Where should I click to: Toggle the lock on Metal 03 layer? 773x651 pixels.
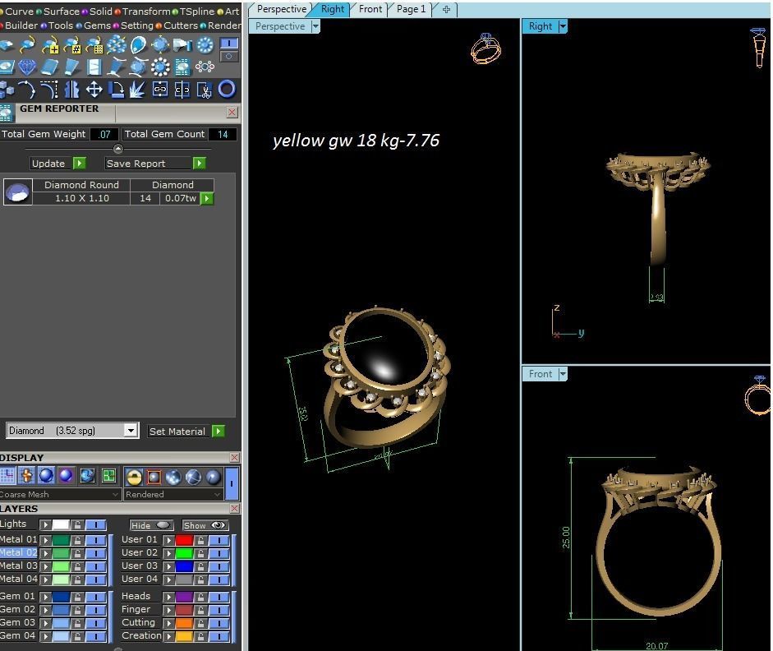pyautogui.click(x=77, y=566)
